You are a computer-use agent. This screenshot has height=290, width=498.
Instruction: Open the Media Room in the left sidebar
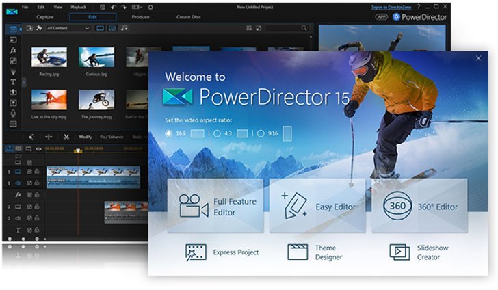tap(13, 29)
